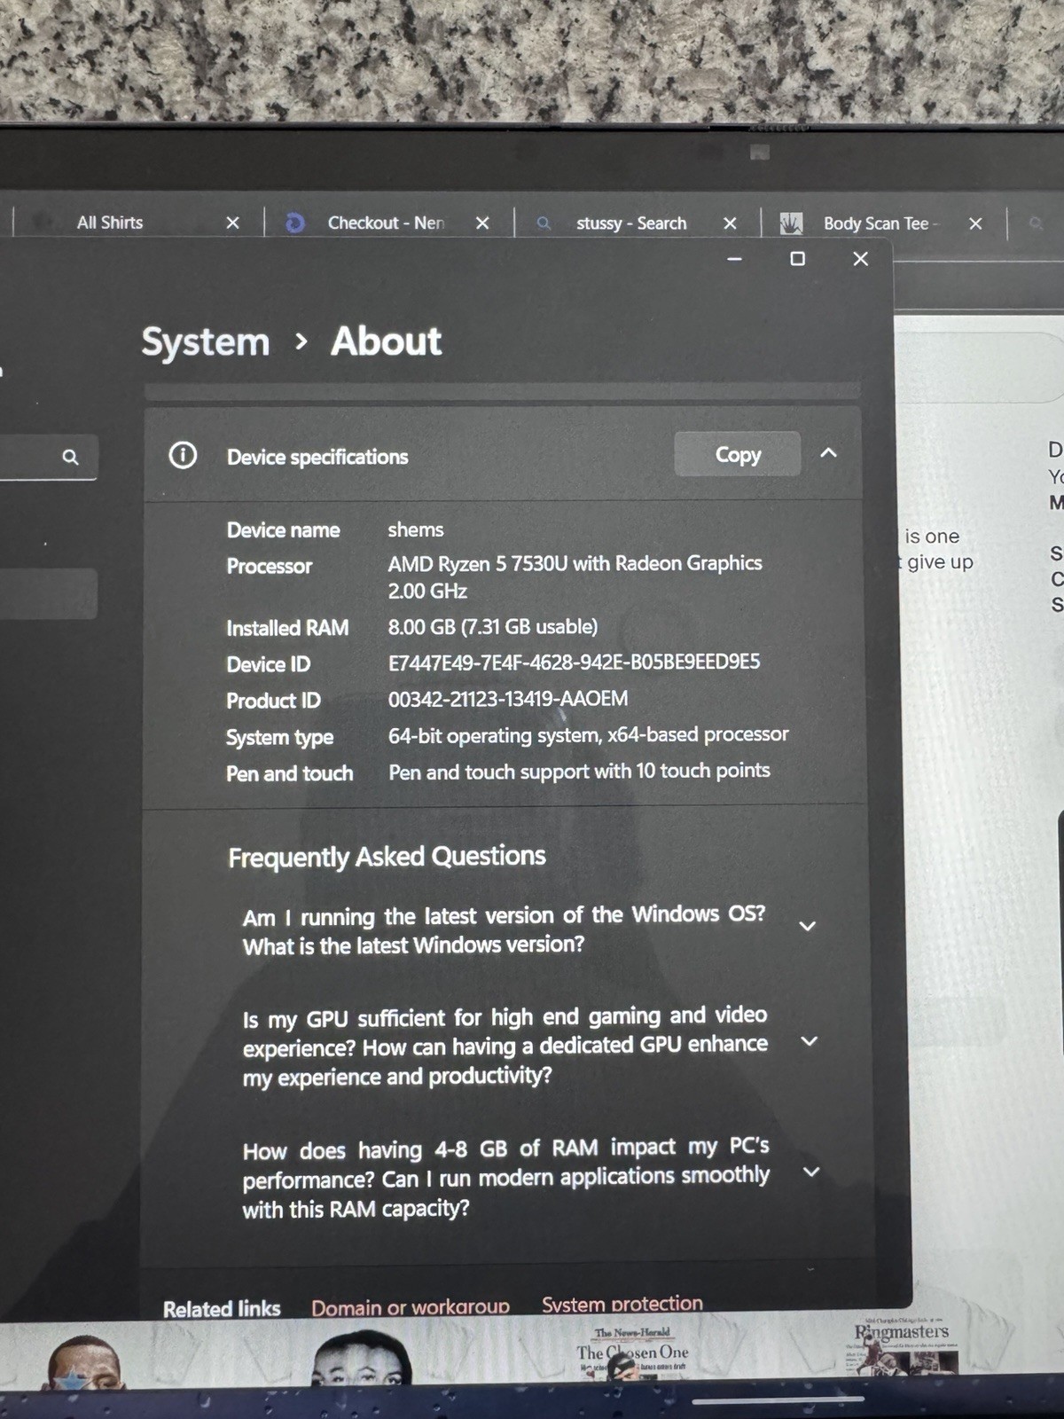Click the Settings search input field
Viewport: 1064px width, 1419px height.
click(x=49, y=458)
